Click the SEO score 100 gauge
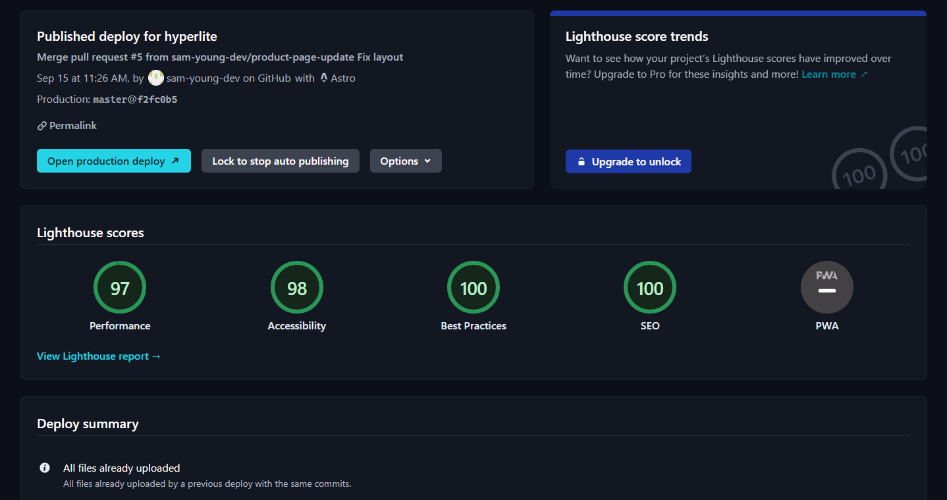Screen dimensions: 947x500 point(650,288)
